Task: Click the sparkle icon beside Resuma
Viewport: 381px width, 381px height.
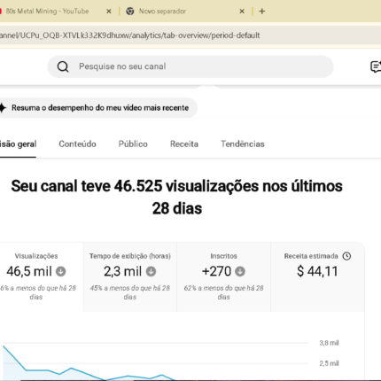Action: 3,108
